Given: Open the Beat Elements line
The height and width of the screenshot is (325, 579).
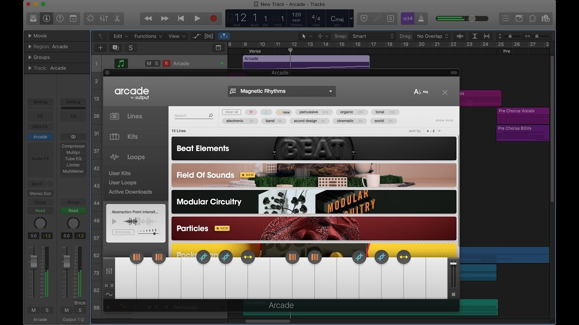Looking at the screenshot, I should coord(314,149).
